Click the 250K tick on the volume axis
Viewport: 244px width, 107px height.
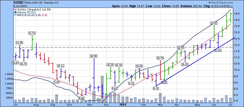pyautogui.click(x=9, y=98)
